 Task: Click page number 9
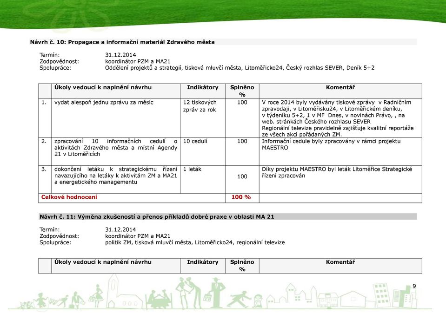click(x=414, y=287)
